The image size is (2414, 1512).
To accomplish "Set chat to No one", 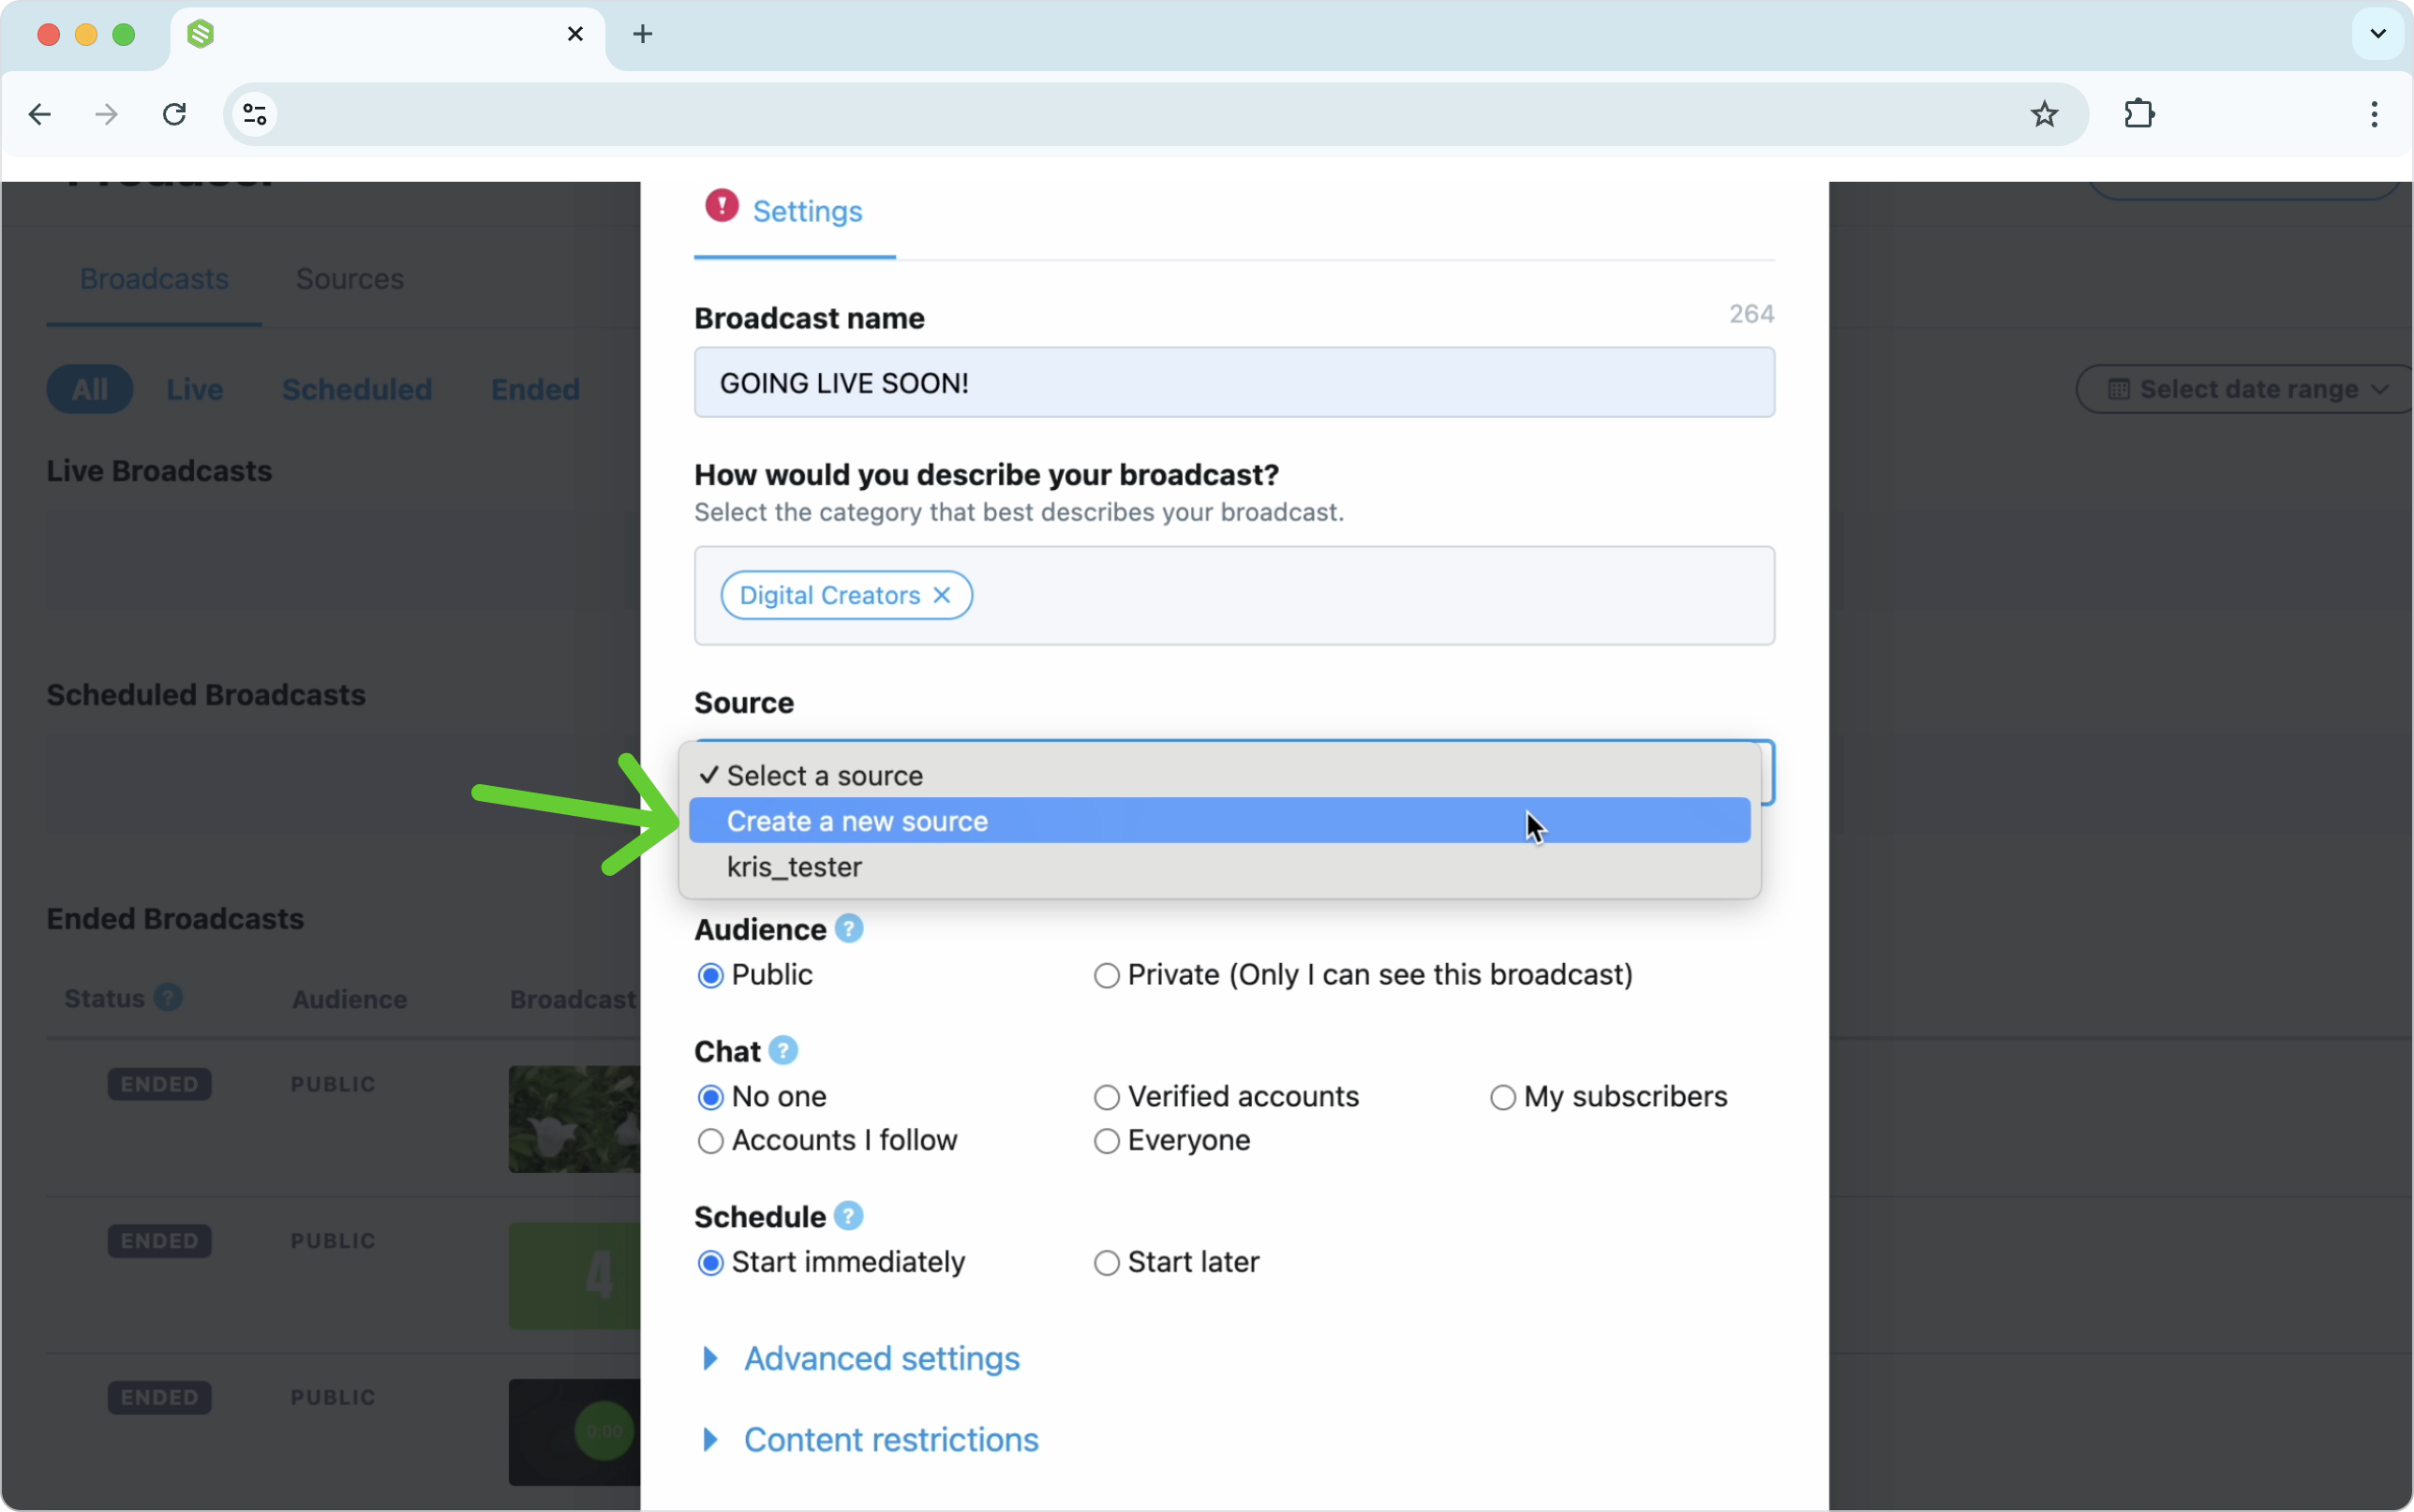I will [710, 1097].
